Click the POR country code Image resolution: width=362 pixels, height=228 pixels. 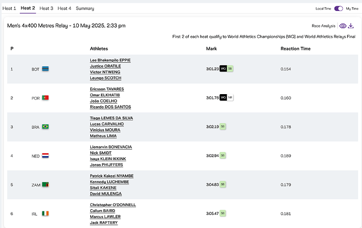click(x=36, y=98)
